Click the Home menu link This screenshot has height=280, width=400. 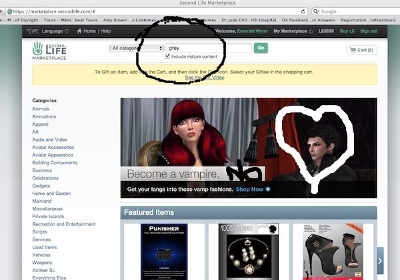[89, 31]
